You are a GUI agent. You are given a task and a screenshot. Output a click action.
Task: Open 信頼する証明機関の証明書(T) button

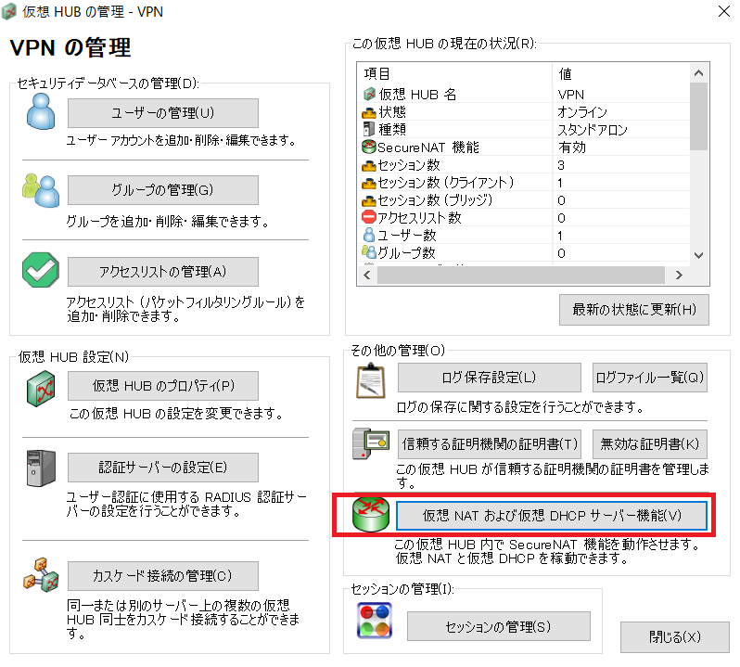click(x=489, y=444)
